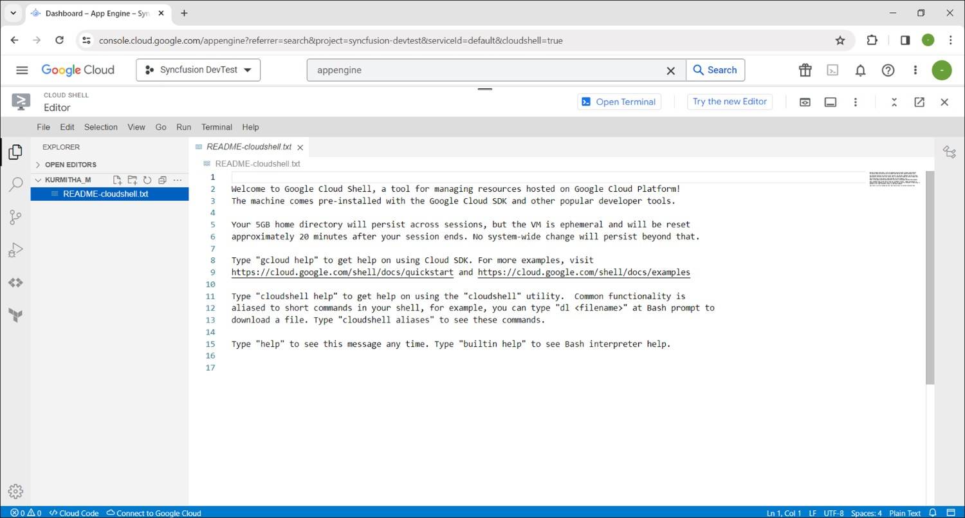Viewport: 965px width, 518px height.
Task: Collapse all folders in Explorer
Action: (162, 180)
